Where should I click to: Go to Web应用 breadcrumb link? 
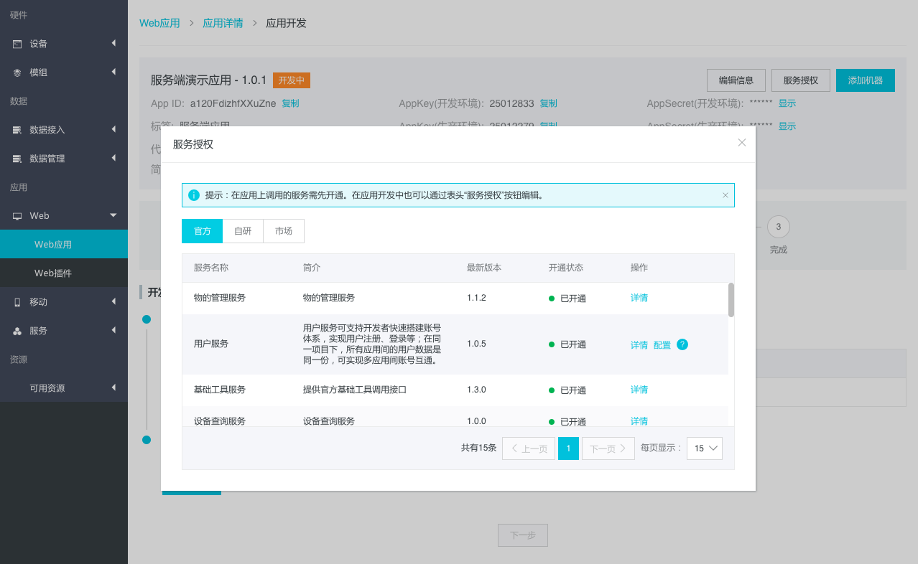(x=159, y=23)
